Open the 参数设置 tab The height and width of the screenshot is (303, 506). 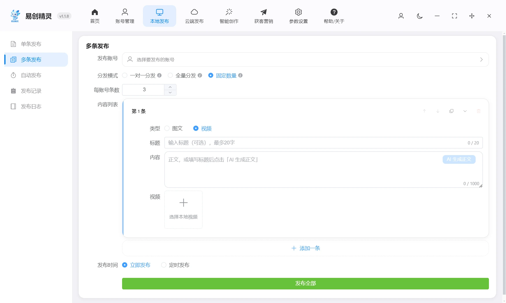pyautogui.click(x=298, y=16)
